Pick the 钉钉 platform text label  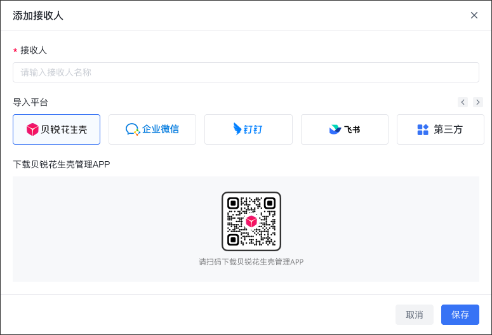coord(253,129)
